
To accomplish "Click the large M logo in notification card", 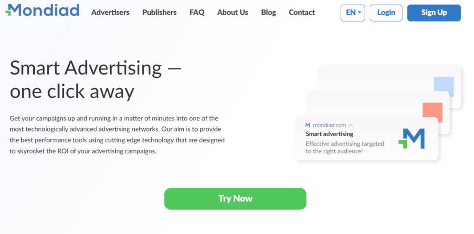I will point(412,138).
